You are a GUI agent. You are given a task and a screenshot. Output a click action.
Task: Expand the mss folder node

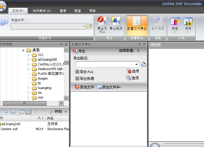point(28,97)
